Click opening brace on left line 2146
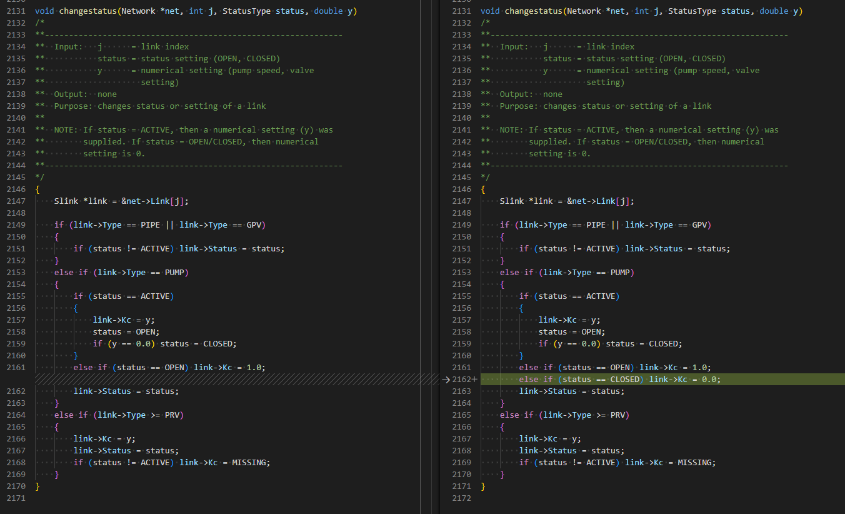Image resolution: width=845 pixels, height=514 pixels. pyautogui.click(x=37, y=189)
